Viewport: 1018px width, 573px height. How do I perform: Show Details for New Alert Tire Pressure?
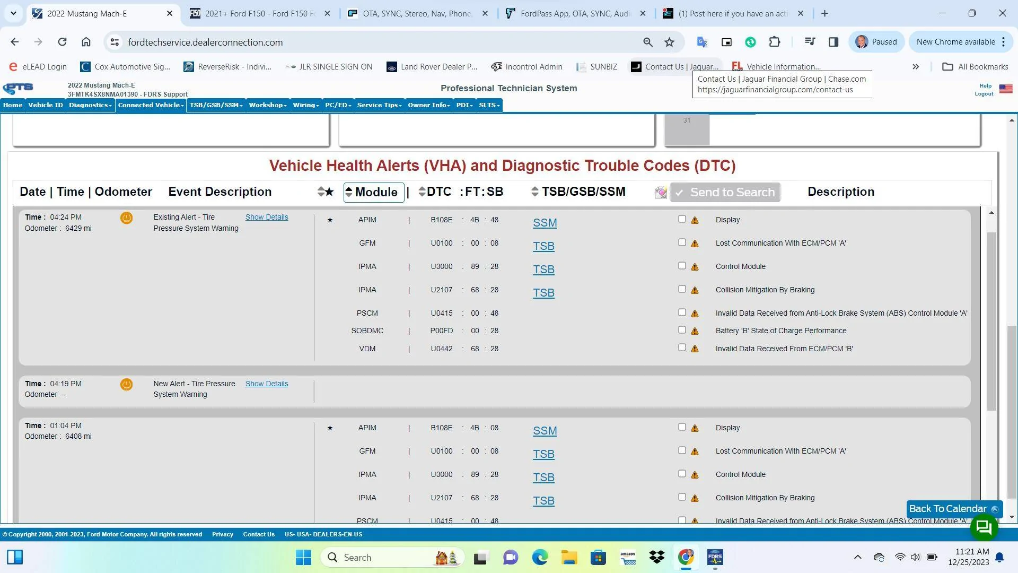[x=267, y=384]
